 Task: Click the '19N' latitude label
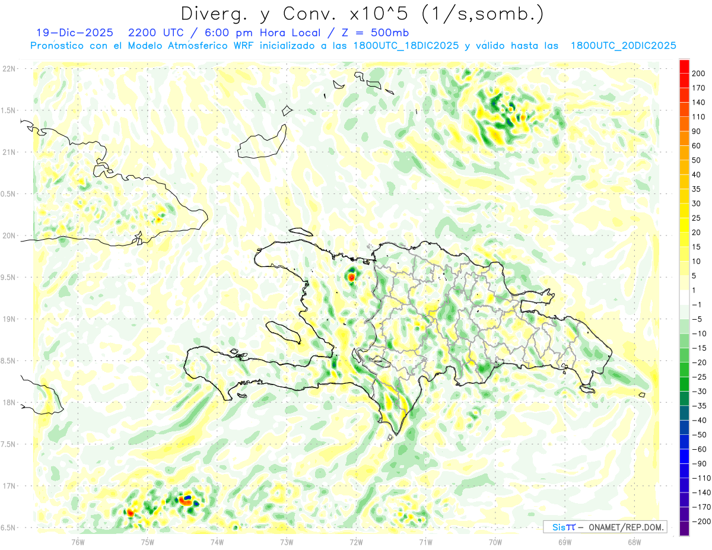9,319
